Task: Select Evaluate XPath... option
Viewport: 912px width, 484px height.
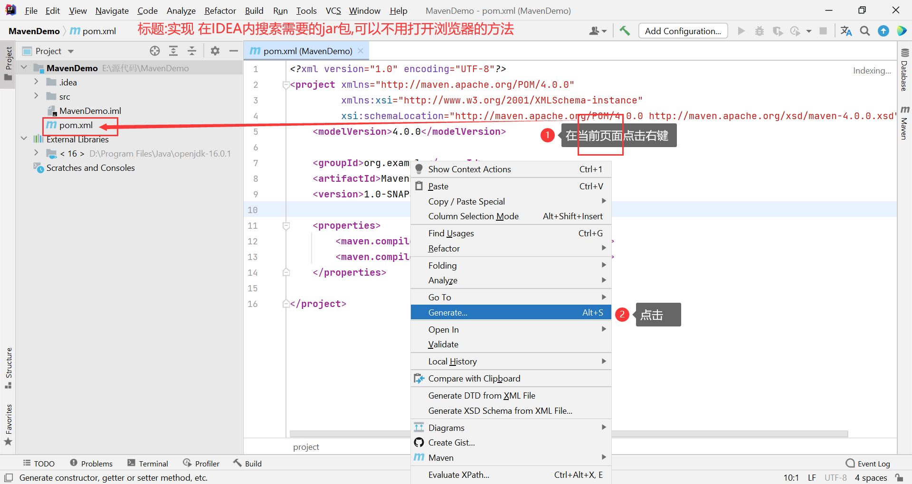Action: 511,475
